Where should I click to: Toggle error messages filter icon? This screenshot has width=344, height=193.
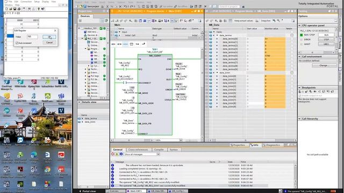point(113,154)
